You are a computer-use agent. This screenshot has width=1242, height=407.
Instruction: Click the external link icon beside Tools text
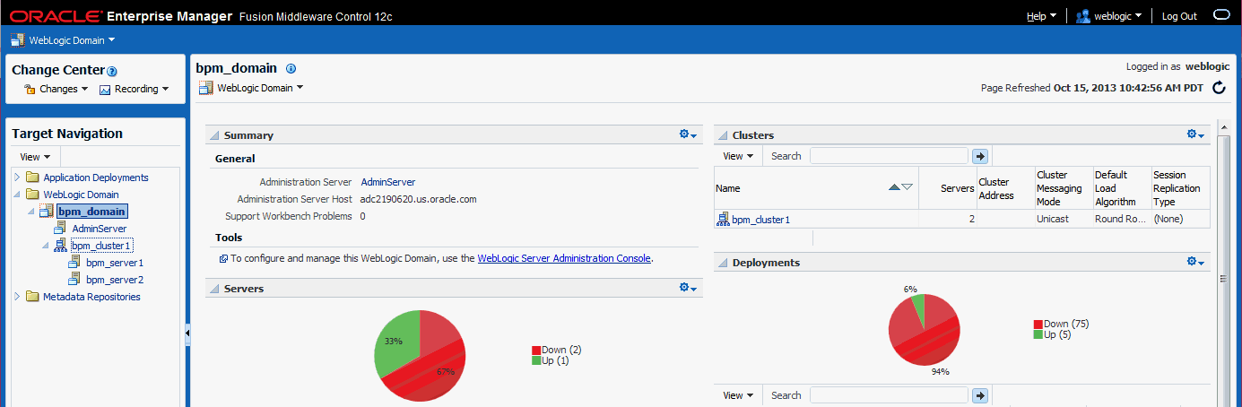(223, 258)
